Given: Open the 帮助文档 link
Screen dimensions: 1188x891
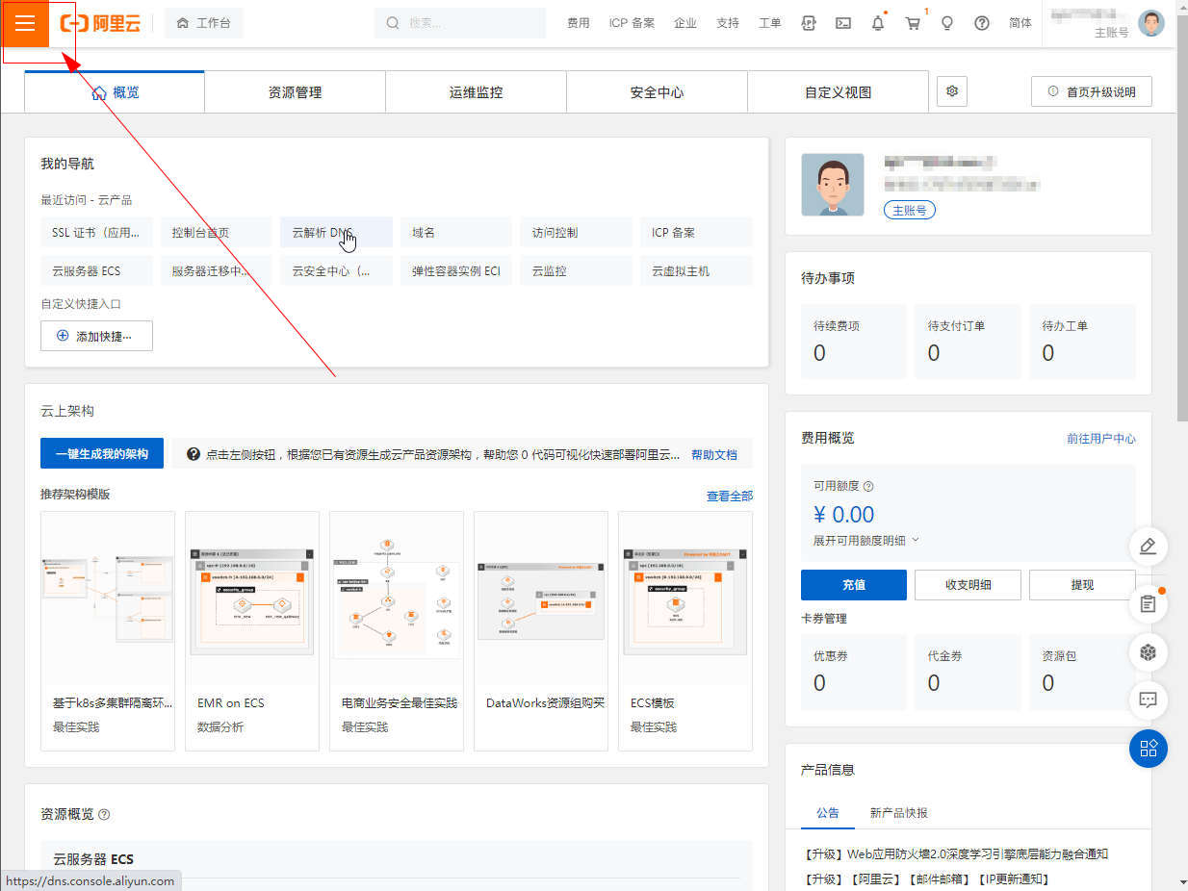Looking at the screenshot, I should tap(713, 454).
